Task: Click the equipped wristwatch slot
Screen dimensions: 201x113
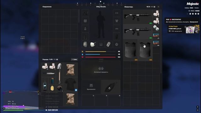Action: (x=85, y=44)
